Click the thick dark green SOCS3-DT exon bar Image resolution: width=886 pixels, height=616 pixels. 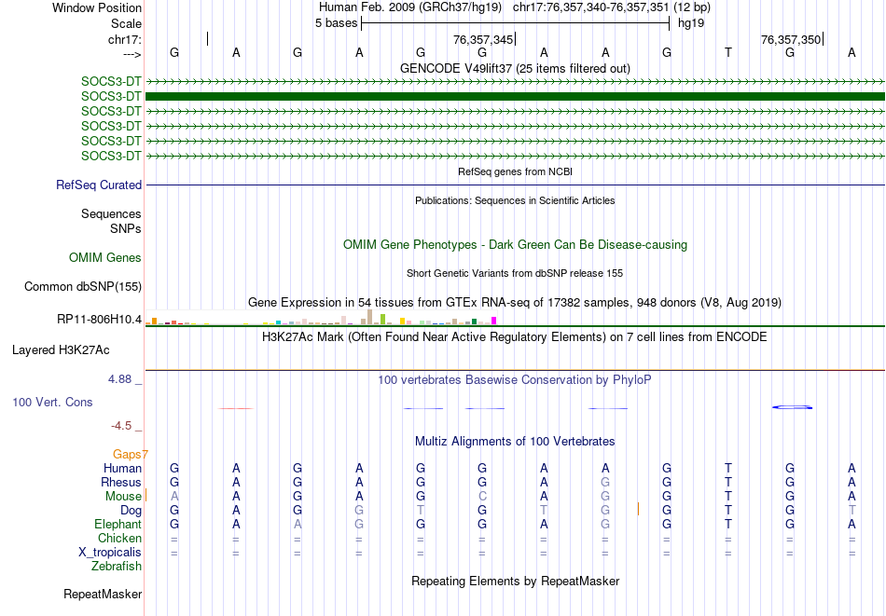pyautogui.click(x=515, y=97)
